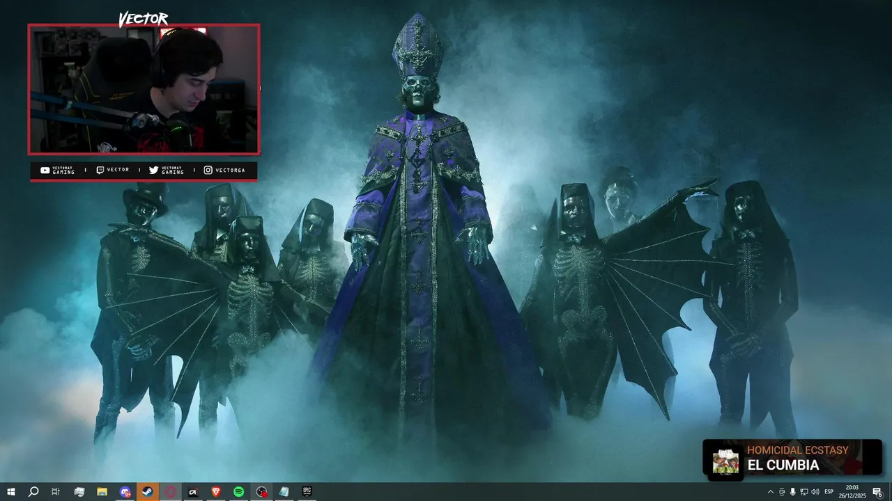The height and width of the screenshot is (501, 892).
Task: Click the webcam overlay video feed
Action: click(x=144, y=89)
